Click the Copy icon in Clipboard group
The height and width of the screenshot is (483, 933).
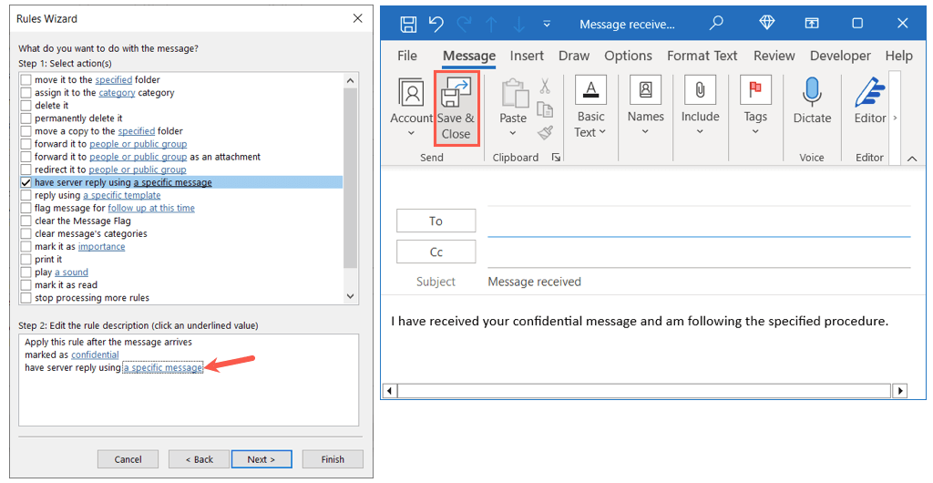tap(545, 109)
